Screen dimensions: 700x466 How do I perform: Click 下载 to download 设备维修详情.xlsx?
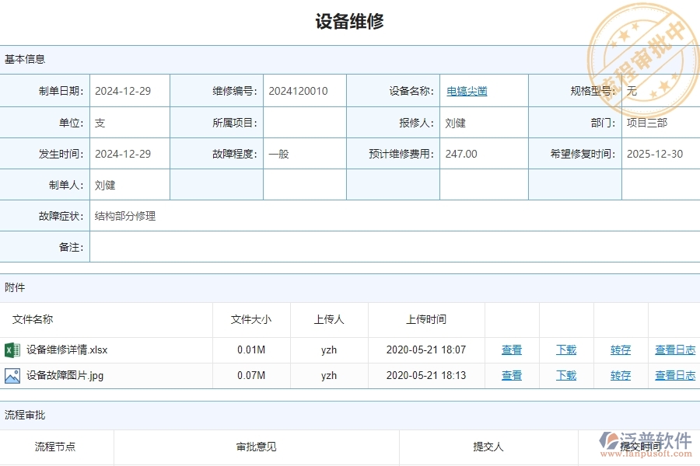point(565,349)
